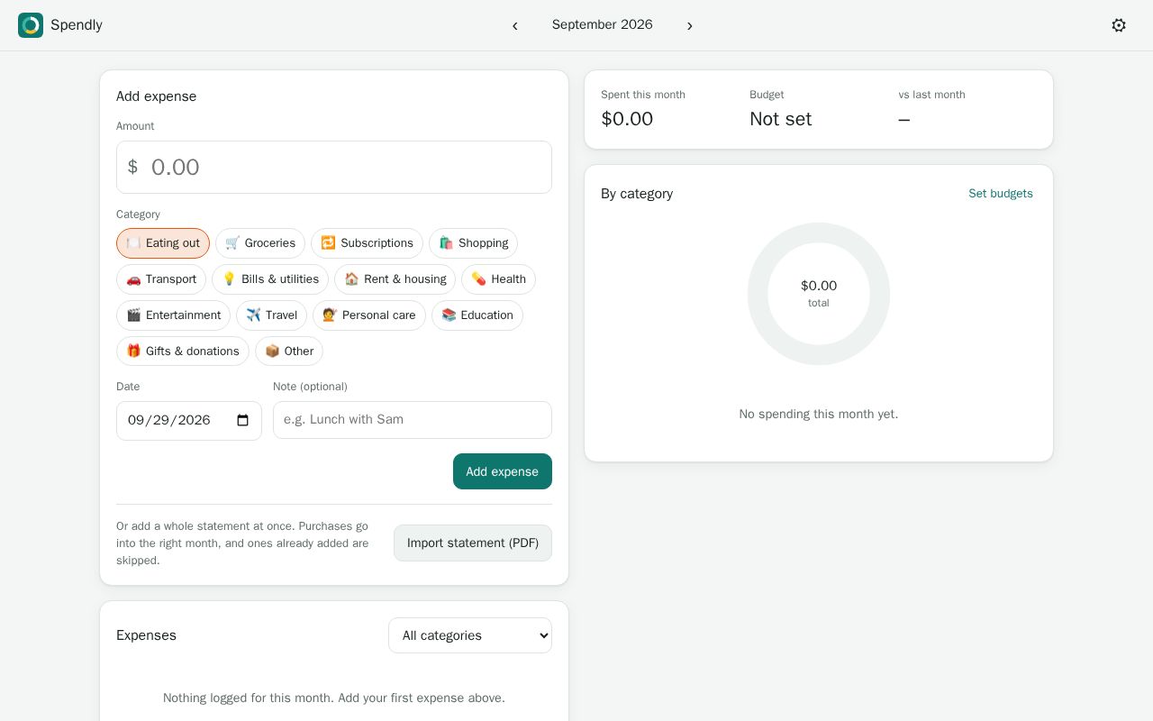Click the September 2026 month label
This screenshot has height=721, width=1153.
click(x=603, y=25)
